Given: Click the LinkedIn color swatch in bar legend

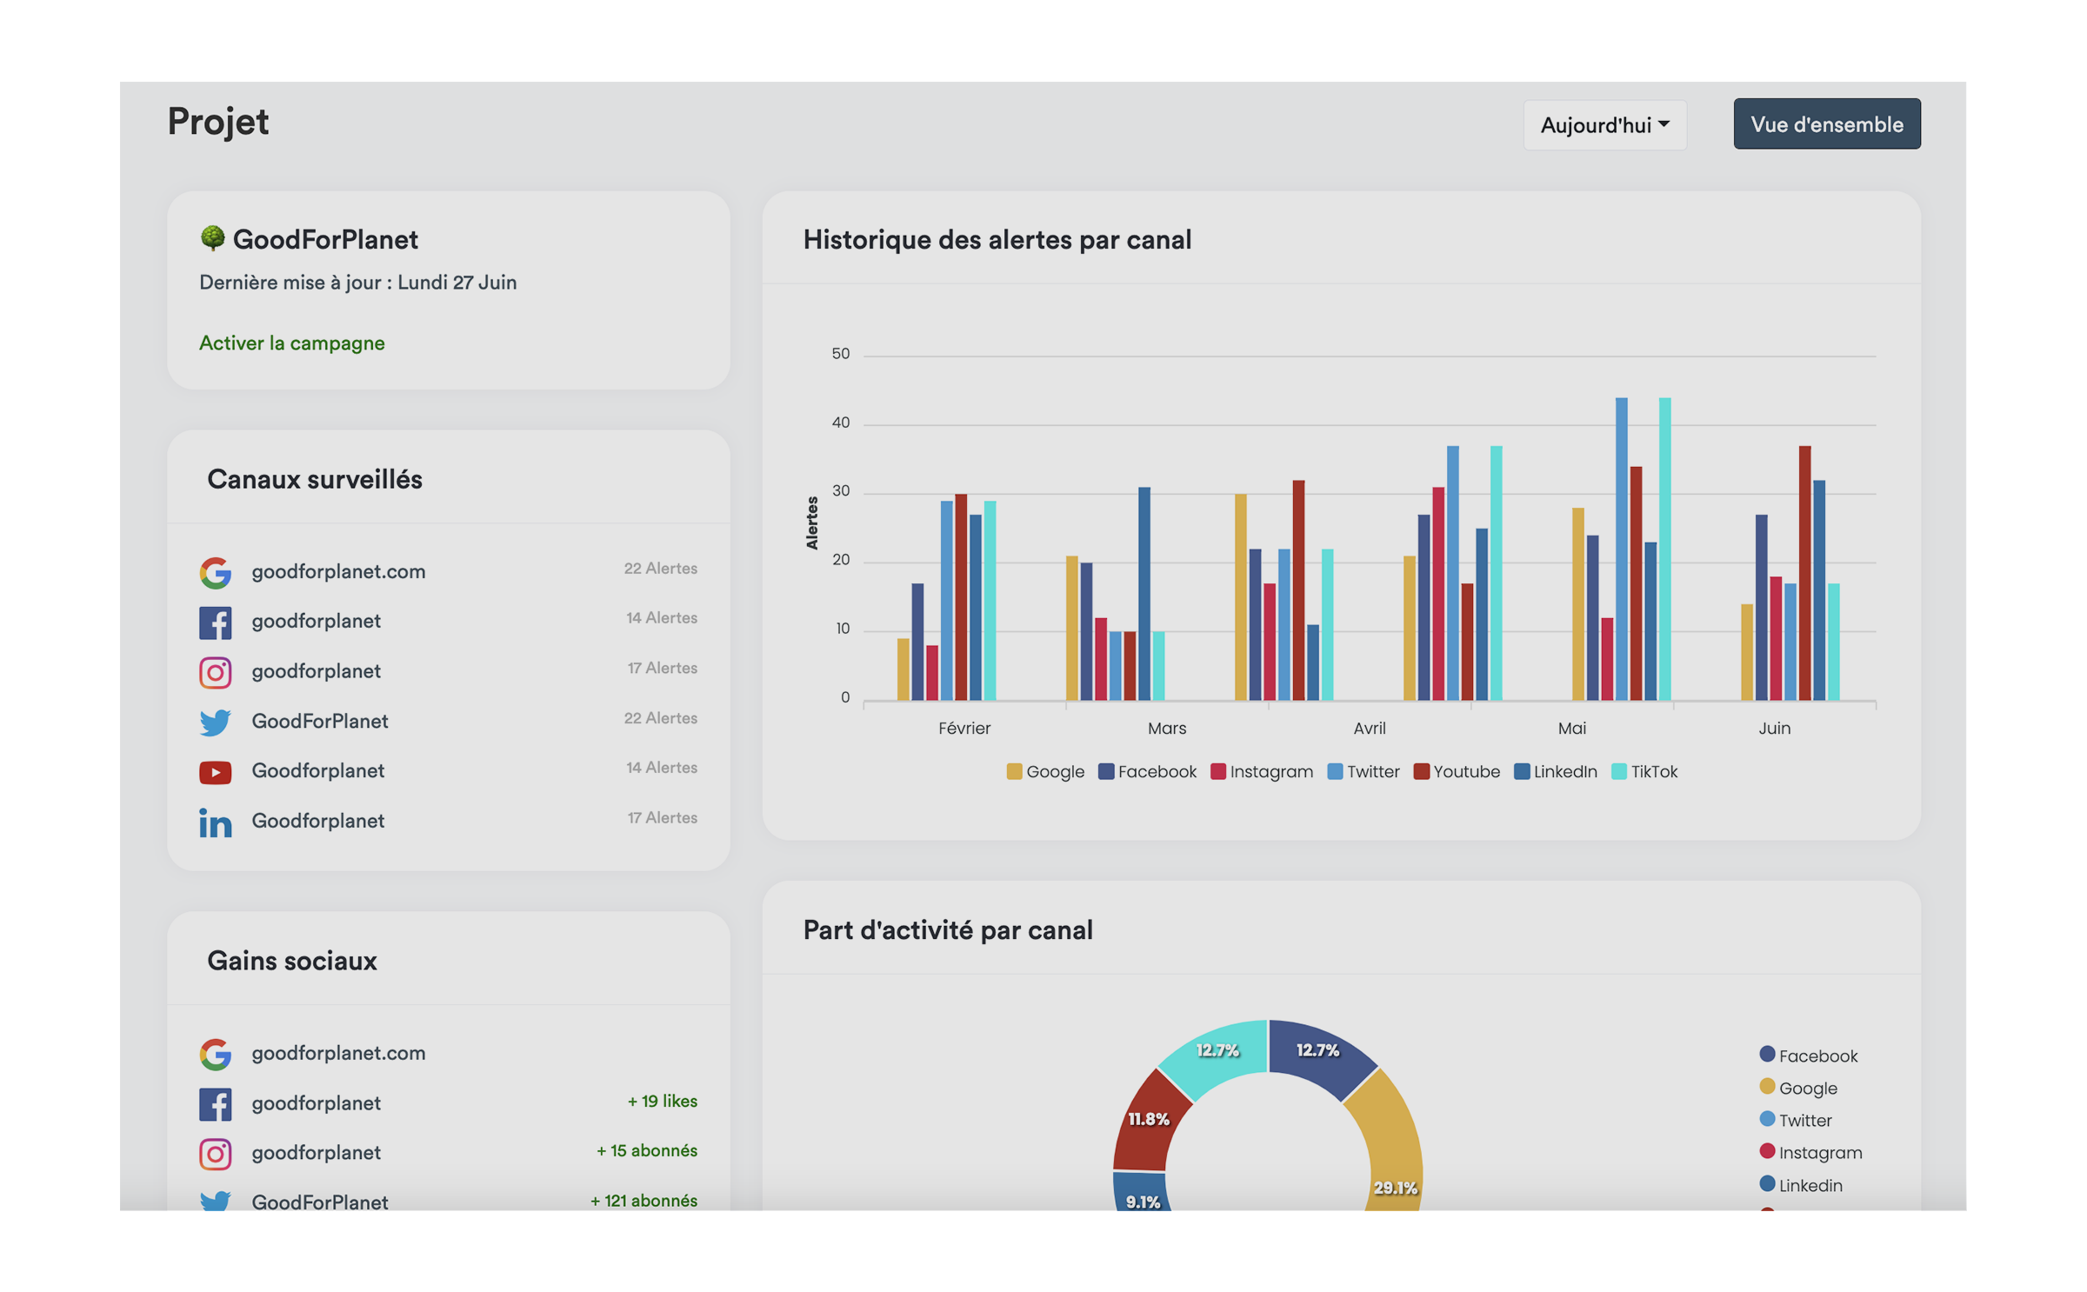Looking at the screenshot, I should click(1522, 771).
